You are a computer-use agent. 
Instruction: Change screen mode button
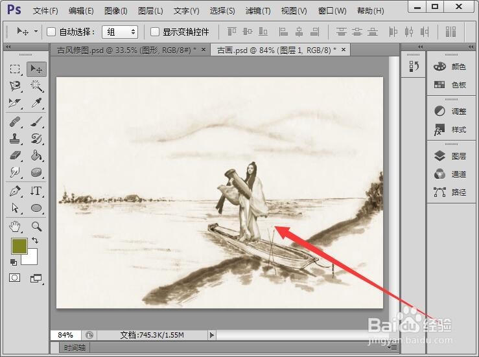click(36, 278)
